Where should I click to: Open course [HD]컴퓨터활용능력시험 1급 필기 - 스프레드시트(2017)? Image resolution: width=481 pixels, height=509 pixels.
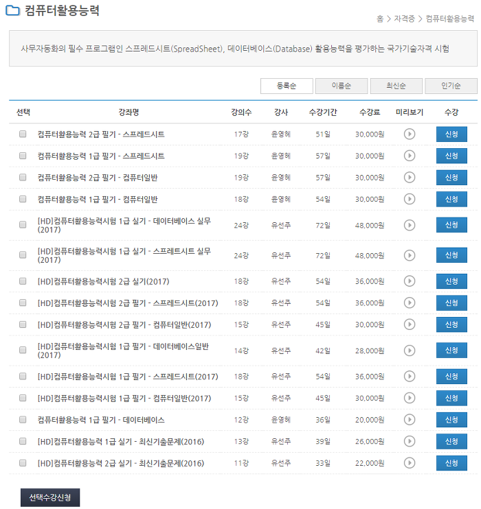[x=128, y=377]
